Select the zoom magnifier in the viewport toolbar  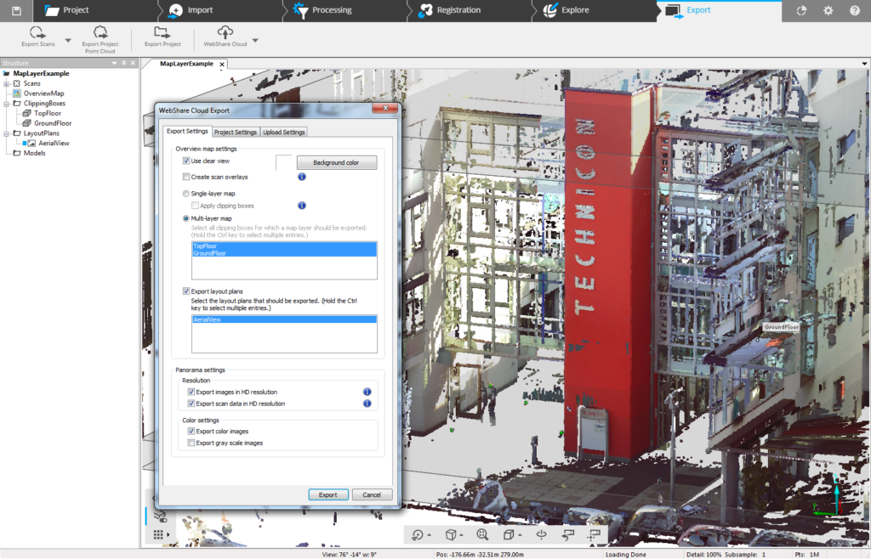tap(483, 534)
